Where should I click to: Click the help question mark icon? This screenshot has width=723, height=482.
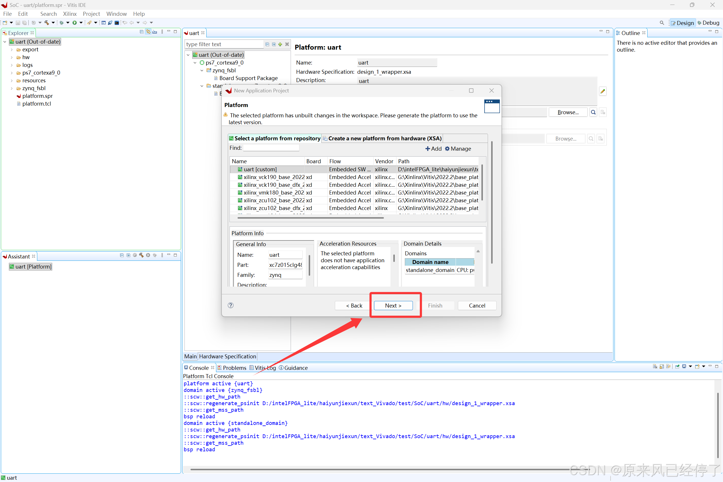[x=231, y=305]
